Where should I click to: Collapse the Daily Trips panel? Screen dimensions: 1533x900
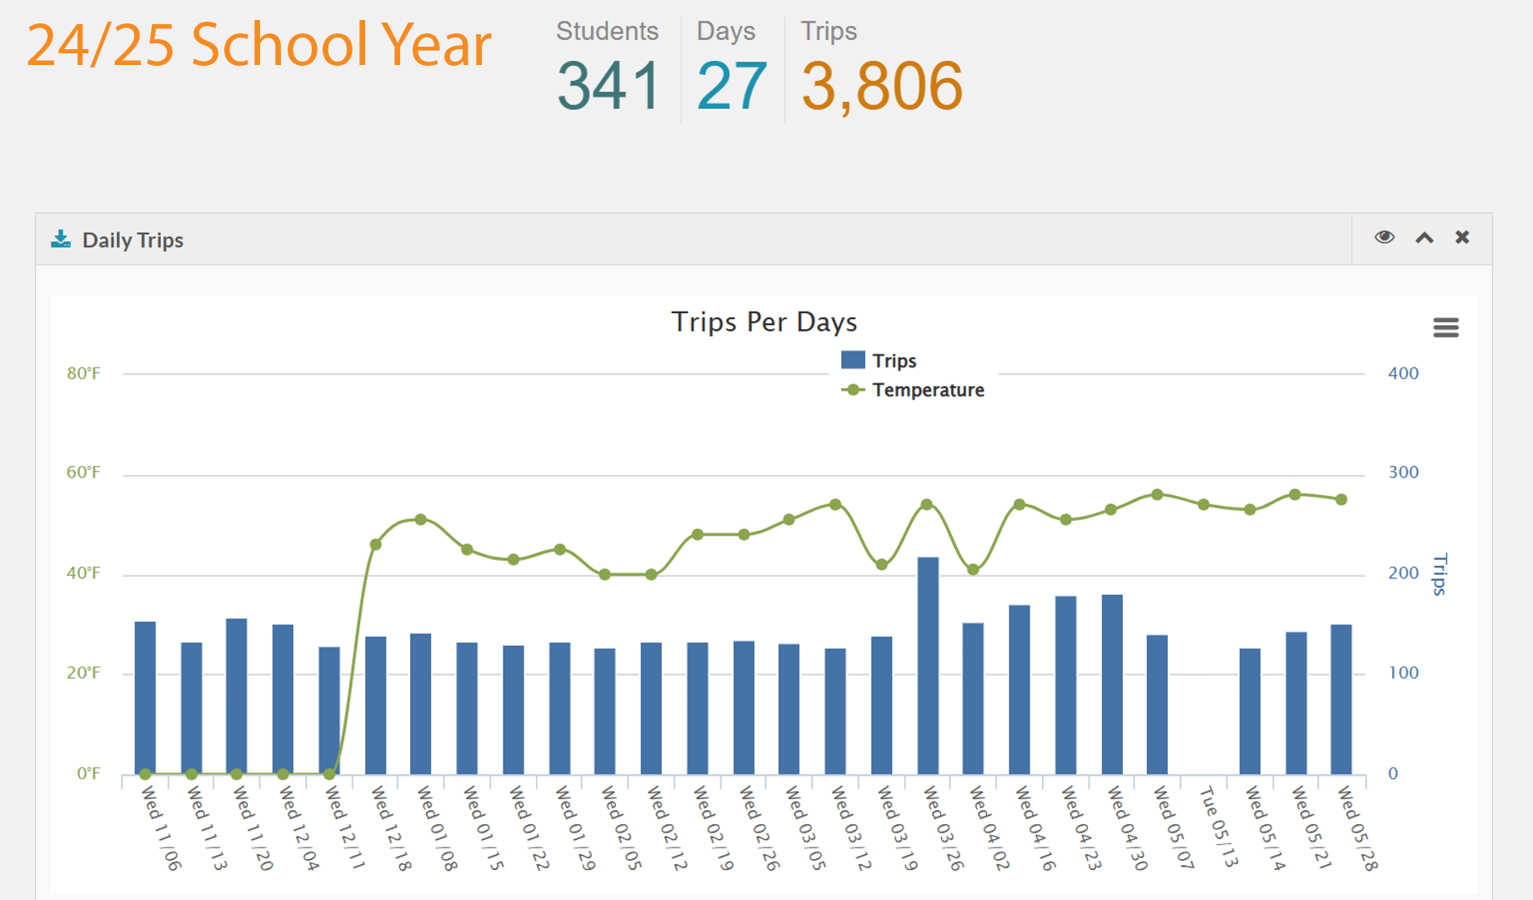[1424, 238]
